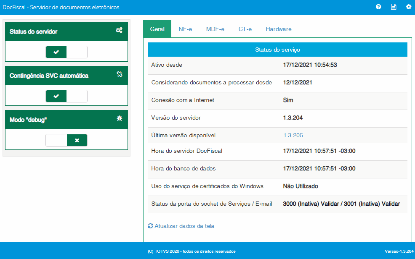
Task: Enable the Modo debug switch
Action: pyautogui.click(x=67, y=140)
